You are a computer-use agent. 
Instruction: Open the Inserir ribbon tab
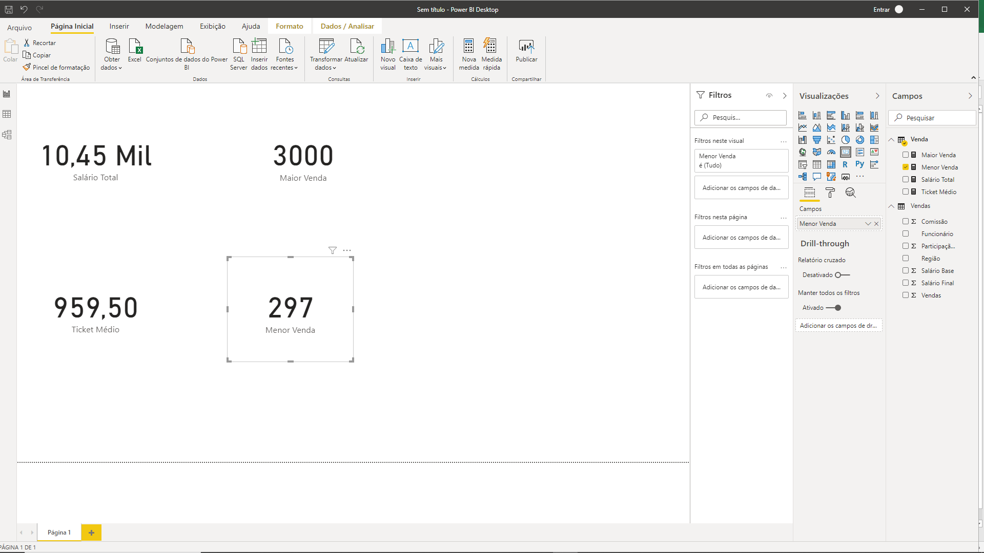point(119,26)
